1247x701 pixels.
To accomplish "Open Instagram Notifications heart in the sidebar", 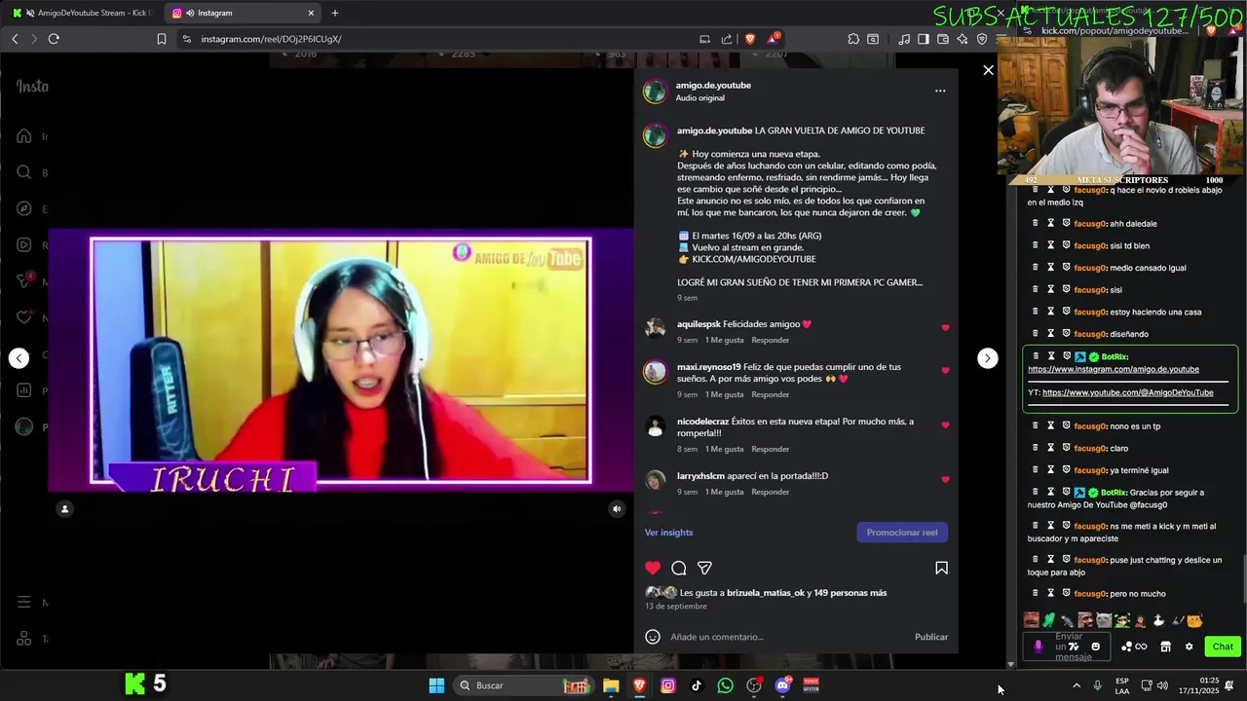I will 24,317.
